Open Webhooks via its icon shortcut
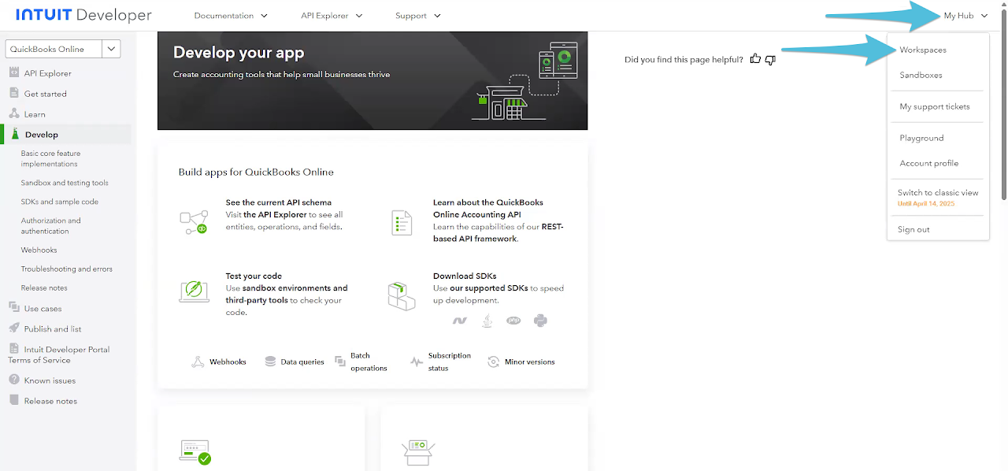This screenshot has width=1008, height=471. 198,362
